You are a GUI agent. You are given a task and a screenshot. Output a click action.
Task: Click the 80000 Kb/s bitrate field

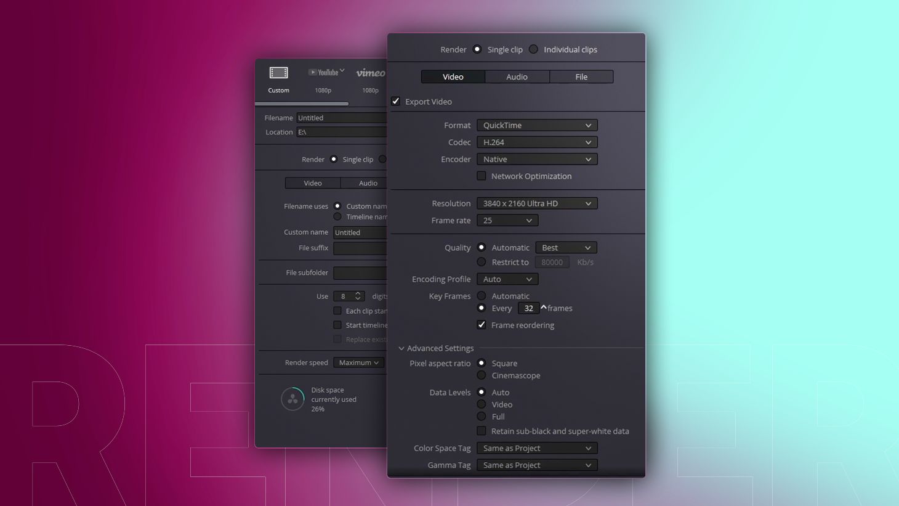[x=552, y=262]
